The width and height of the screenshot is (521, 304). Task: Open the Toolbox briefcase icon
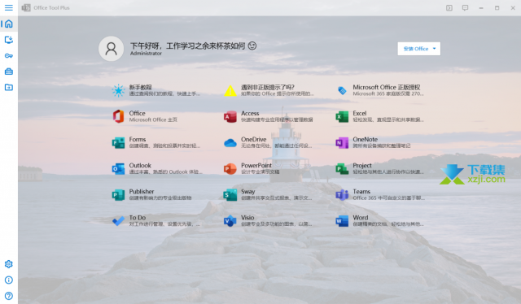point(9,72)
